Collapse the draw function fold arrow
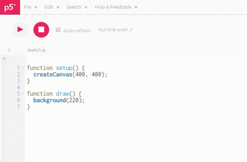Screen dimensions: 247x162 (23, 93)
